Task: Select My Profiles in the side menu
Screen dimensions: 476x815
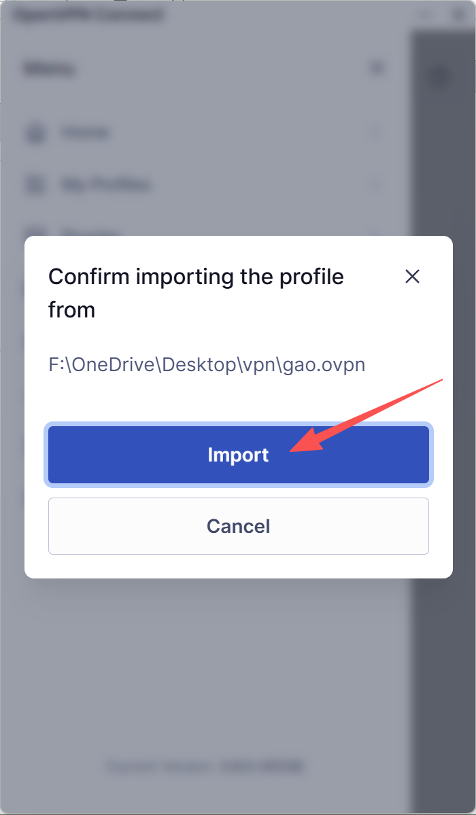Action: [x=105, y=184]
